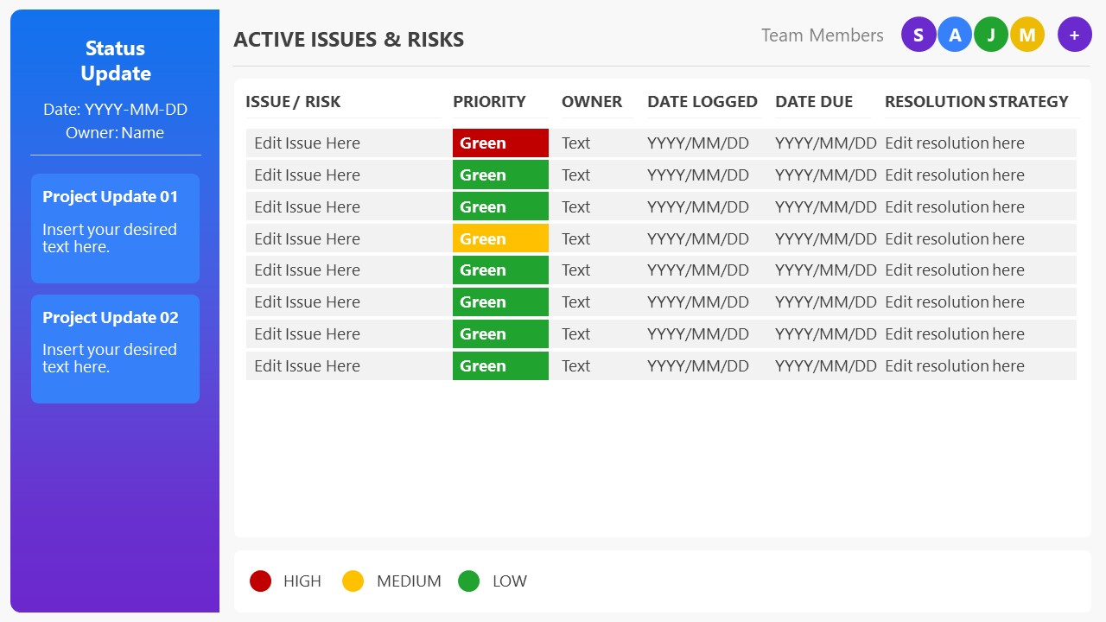The width and height of the screenshot is (1106, 622).
Task: Open the Project Update 02 card
Action: click(x=115, y=349)
